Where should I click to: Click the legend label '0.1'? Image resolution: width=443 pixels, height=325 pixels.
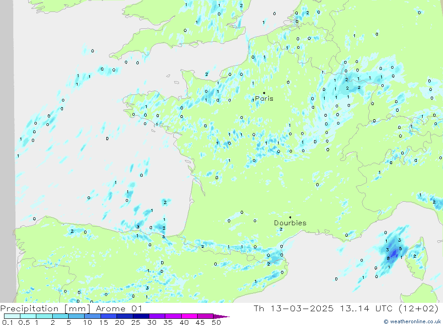8,322
